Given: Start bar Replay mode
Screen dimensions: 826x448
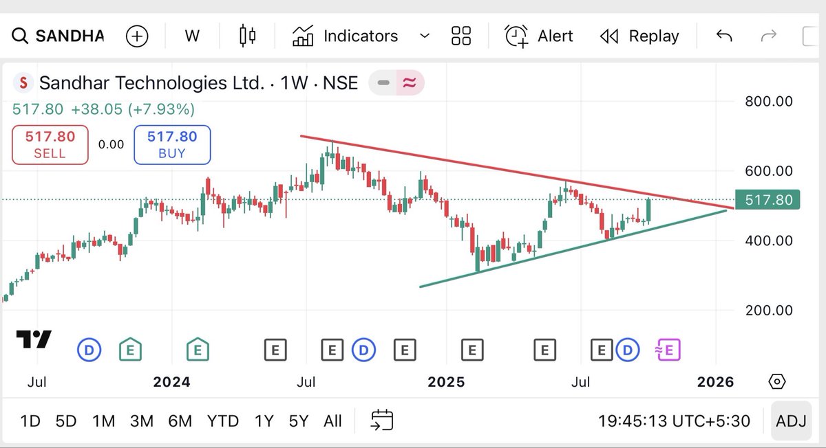Looking at the screenshot, I should [639, 36].
